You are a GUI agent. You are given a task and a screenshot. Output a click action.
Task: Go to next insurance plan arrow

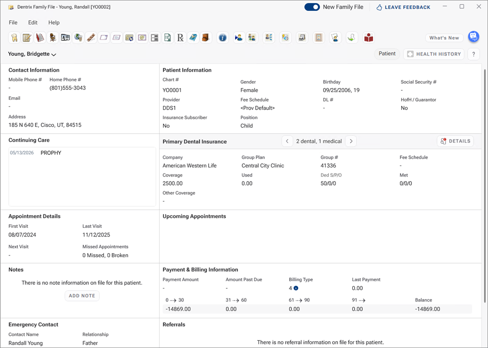pos(351,141)
